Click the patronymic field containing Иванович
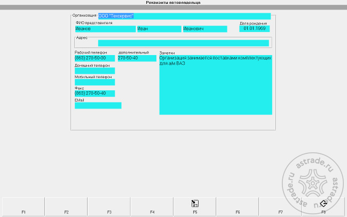 tap(205, 29)
